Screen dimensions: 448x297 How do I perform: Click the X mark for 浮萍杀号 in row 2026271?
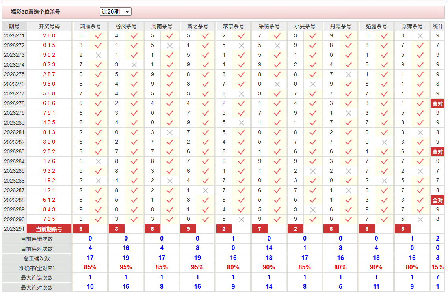(420, 36)
